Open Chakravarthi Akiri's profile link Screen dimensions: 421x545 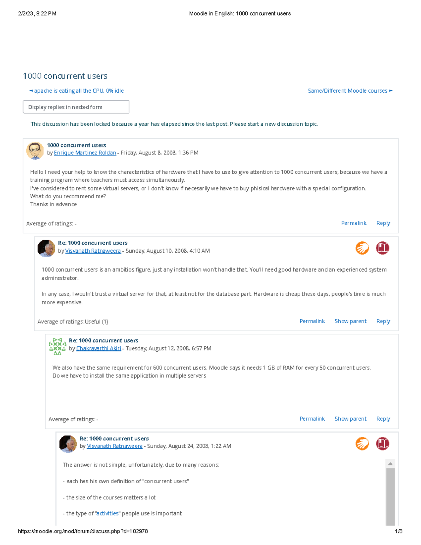99,348
